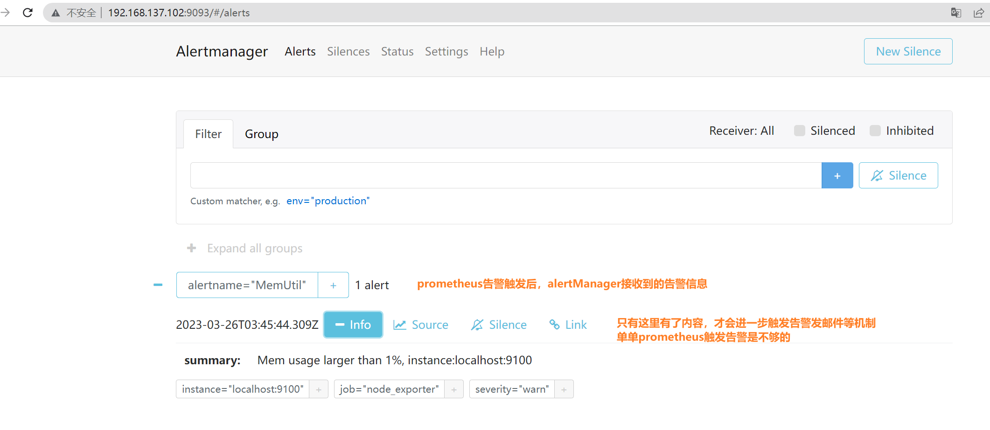The width and height of the screenshot is (990, 430).
Task: Open the Settings nav item
Action: point(446,51)
